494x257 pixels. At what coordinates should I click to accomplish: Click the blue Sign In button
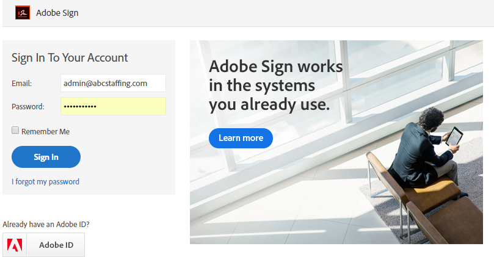(x=46, y=157)
